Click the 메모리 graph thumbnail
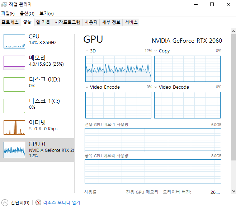Screen dimensions: 236x210 pyautogui.click(x=14, y=62)
